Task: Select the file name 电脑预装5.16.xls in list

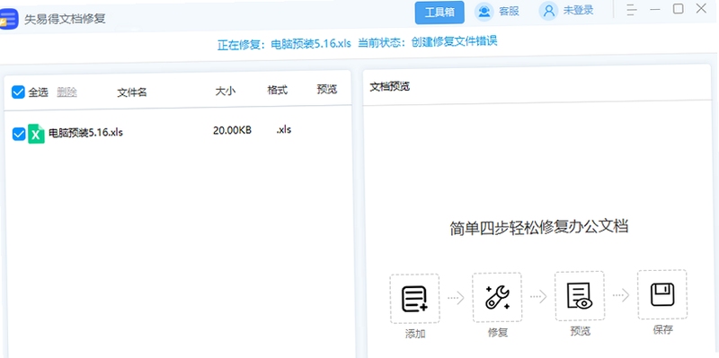Action: point(85,133)
